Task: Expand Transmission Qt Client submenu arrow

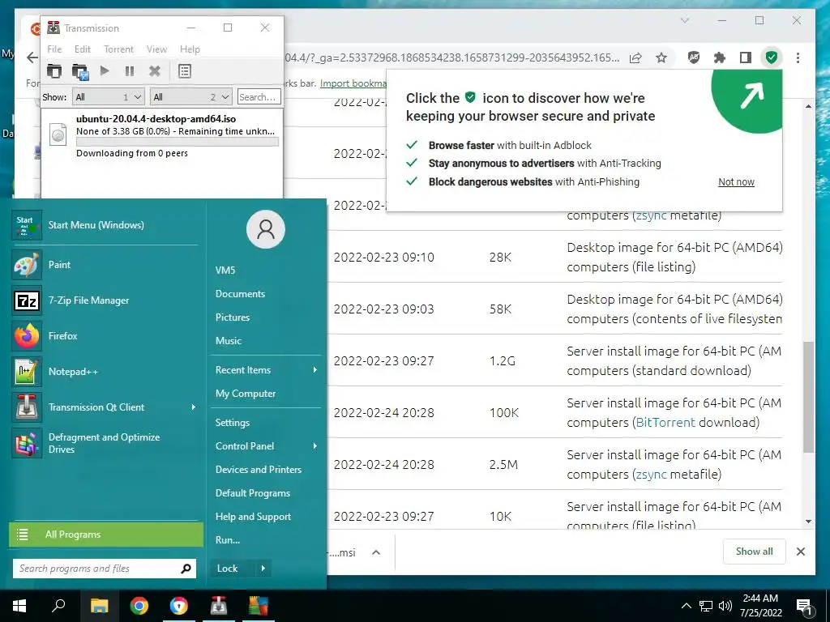Action: pyautogui.click(x=193, y=407)
